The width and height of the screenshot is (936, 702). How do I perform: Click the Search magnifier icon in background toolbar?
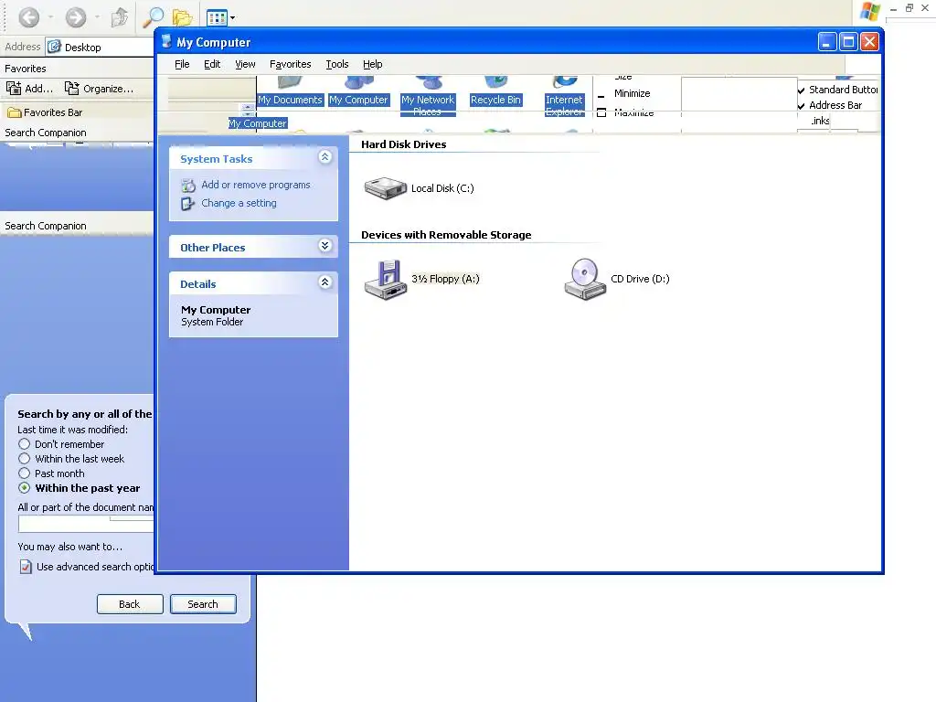click(153, 17)
